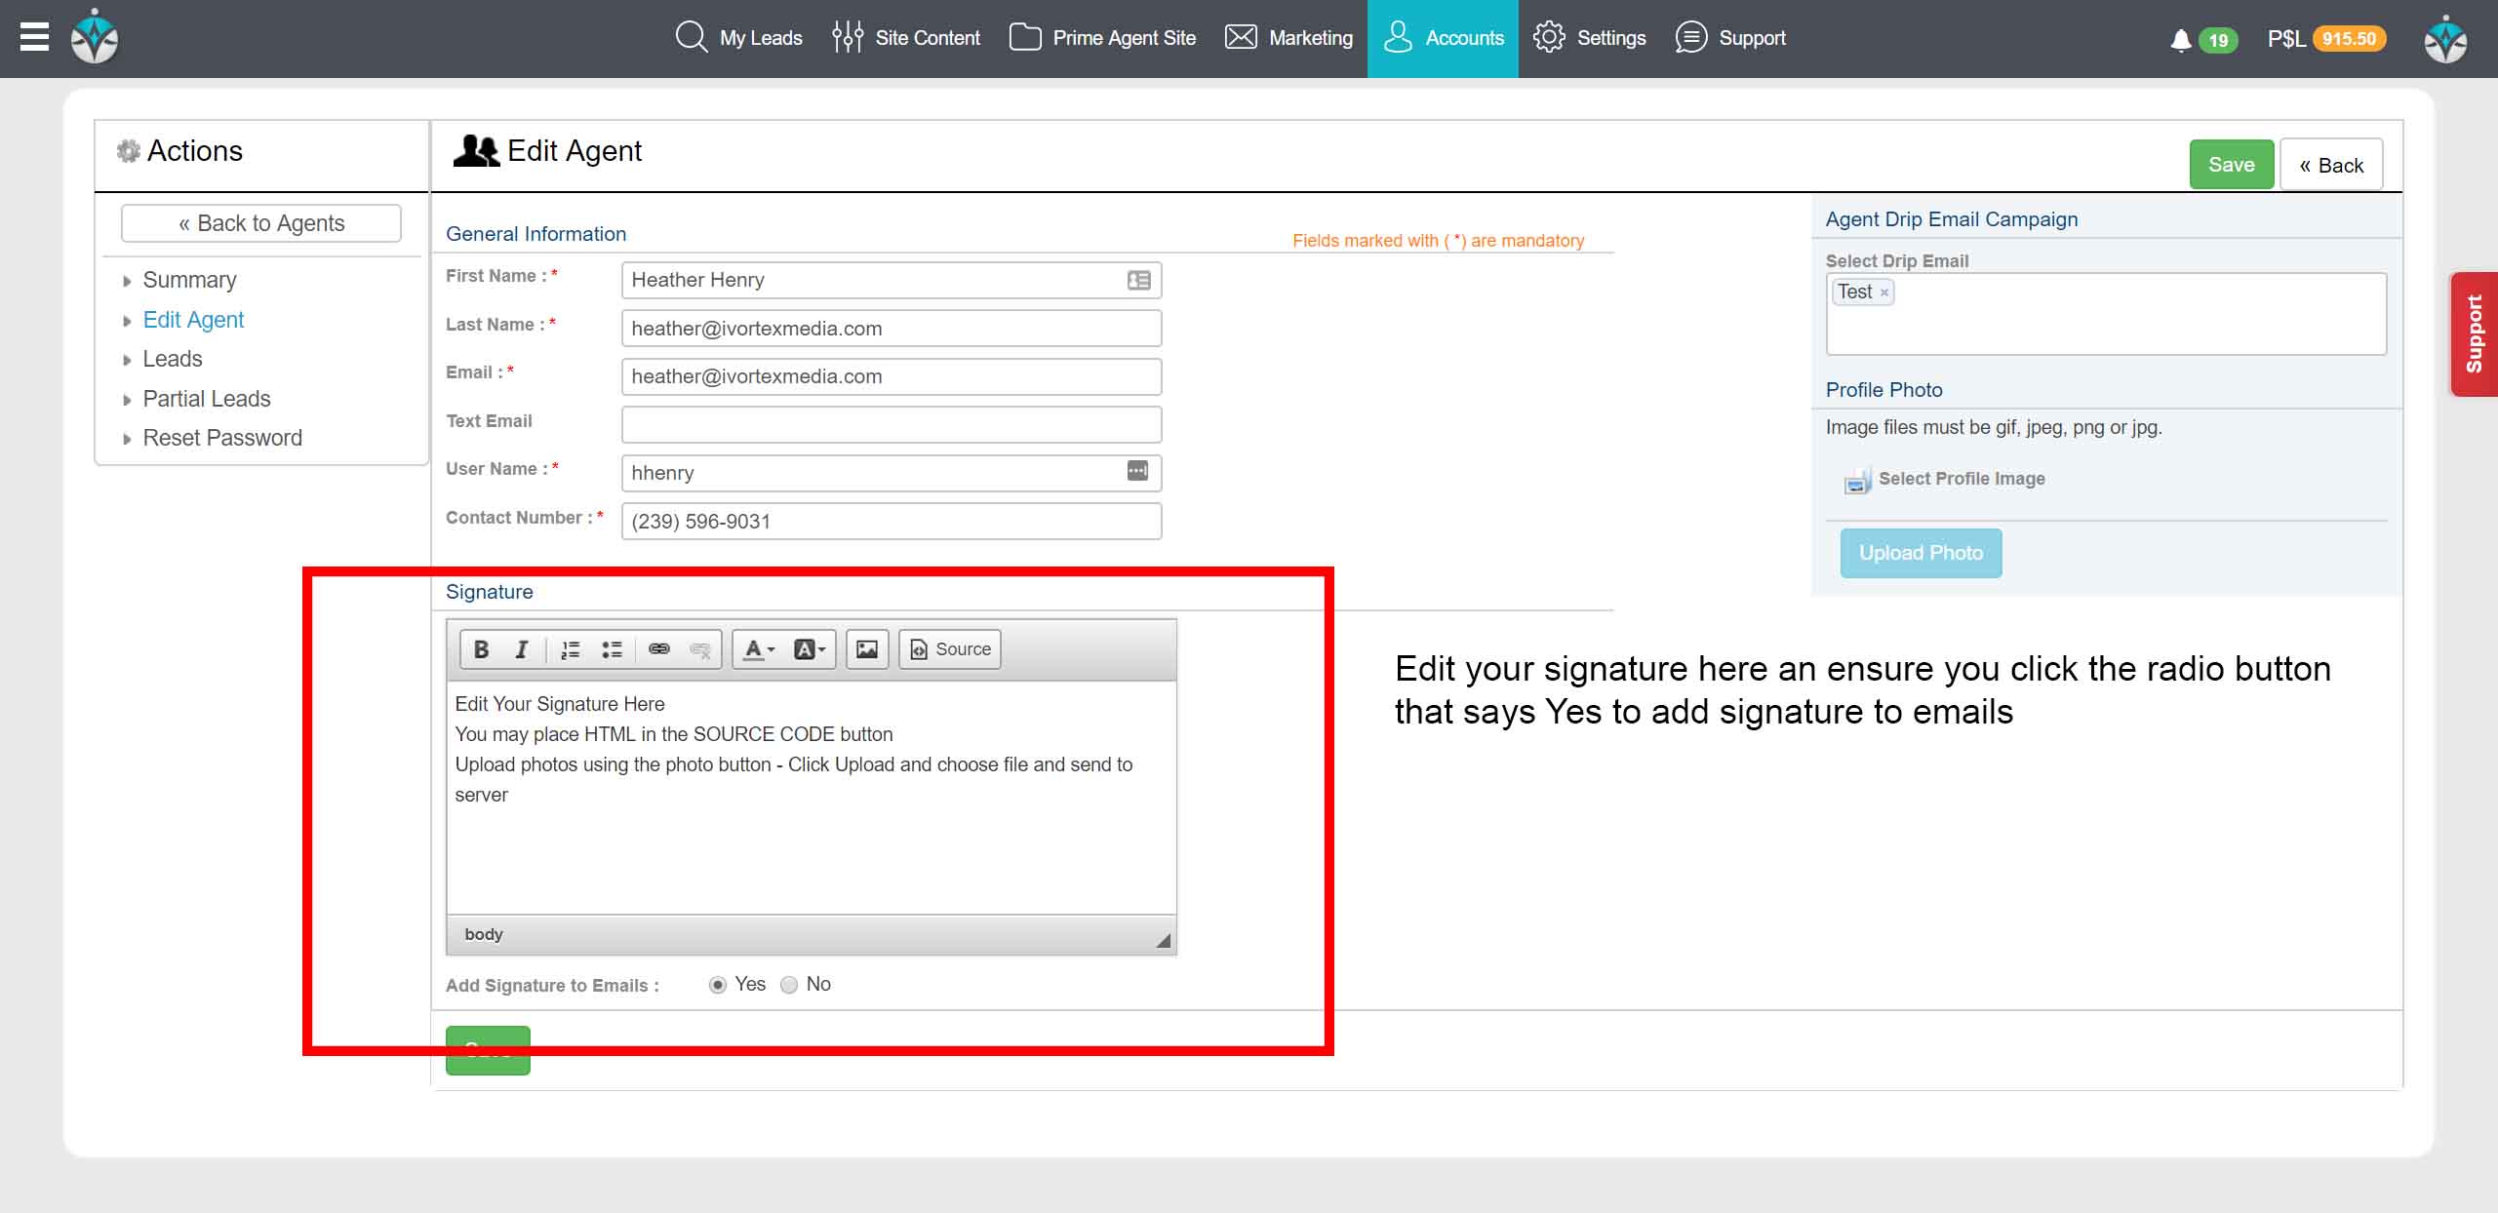Screen dimensions: 2498x1213
Task: Insert bulleted list in signature
Action: tap(612, 649)
